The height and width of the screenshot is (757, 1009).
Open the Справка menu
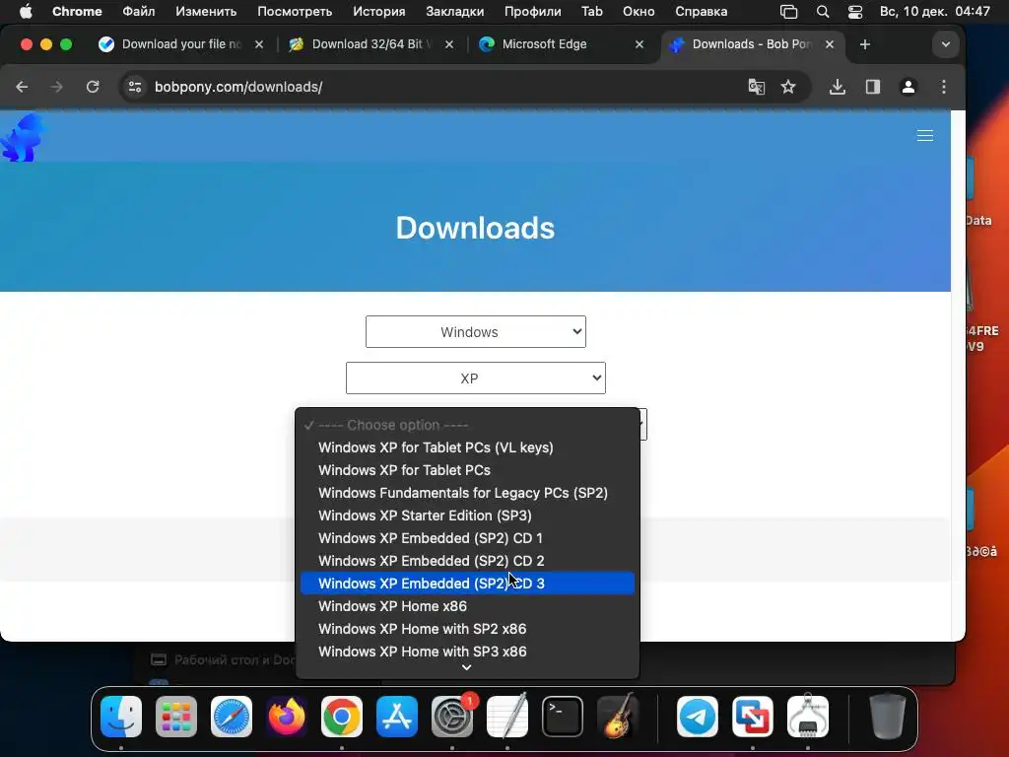[x=702, y=12]
